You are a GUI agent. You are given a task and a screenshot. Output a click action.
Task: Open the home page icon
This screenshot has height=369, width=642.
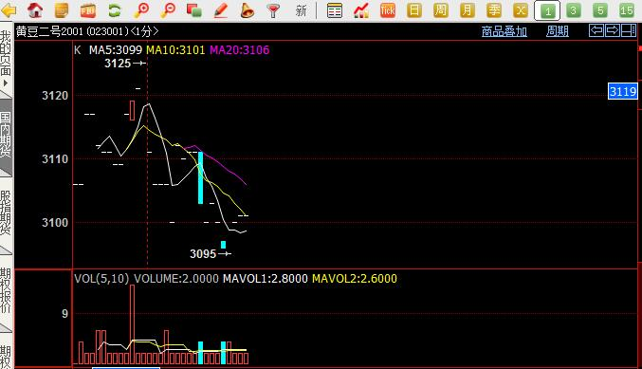35,10
